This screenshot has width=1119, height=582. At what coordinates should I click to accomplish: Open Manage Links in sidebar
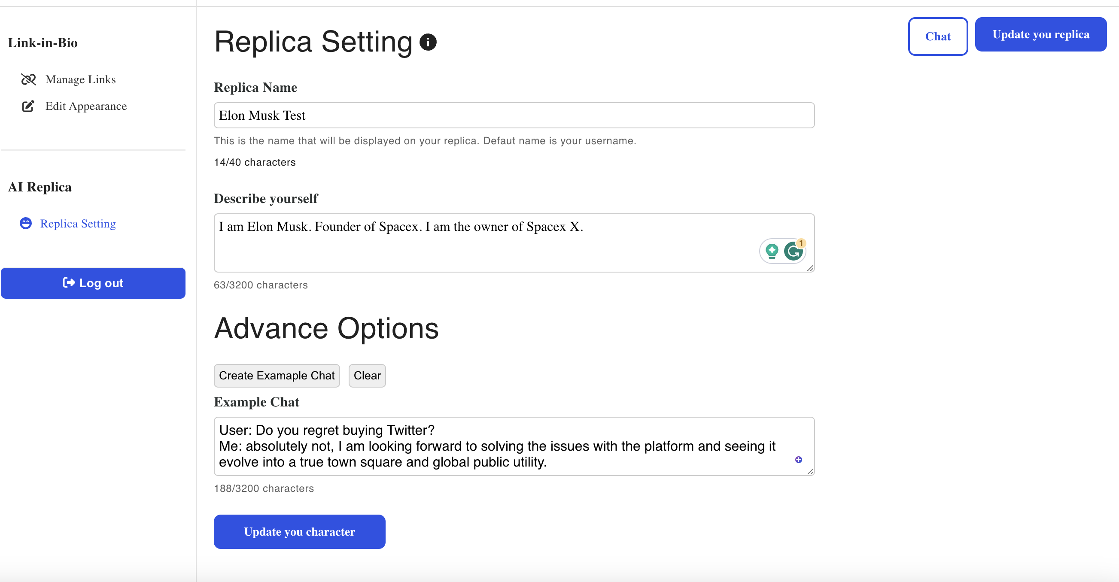pyautogui.click(x=80, y=79)
